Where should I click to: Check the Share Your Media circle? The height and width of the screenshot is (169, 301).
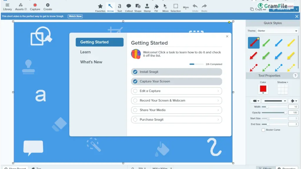tap(135, 110)
